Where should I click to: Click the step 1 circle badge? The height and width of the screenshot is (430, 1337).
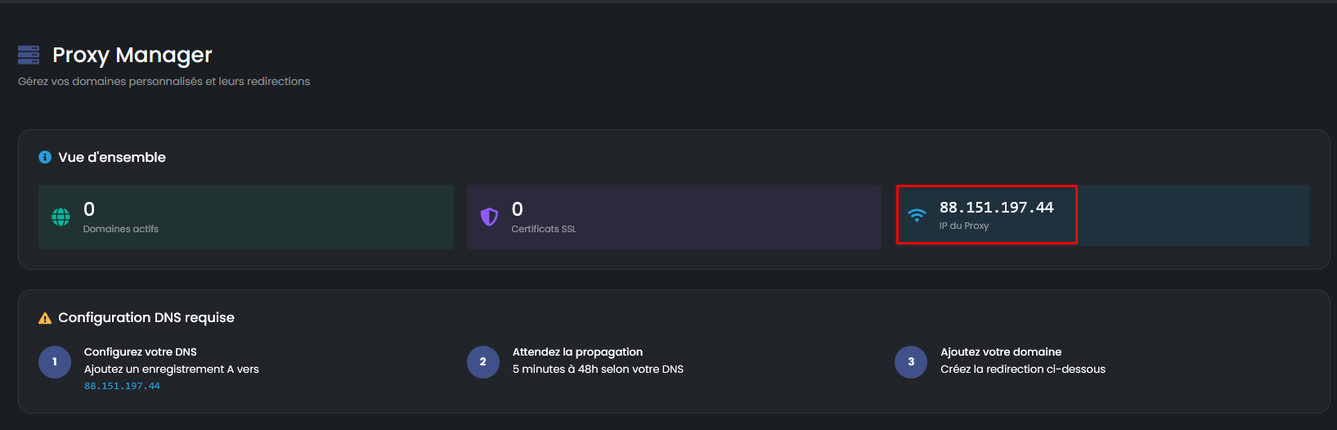pos(55,361)
